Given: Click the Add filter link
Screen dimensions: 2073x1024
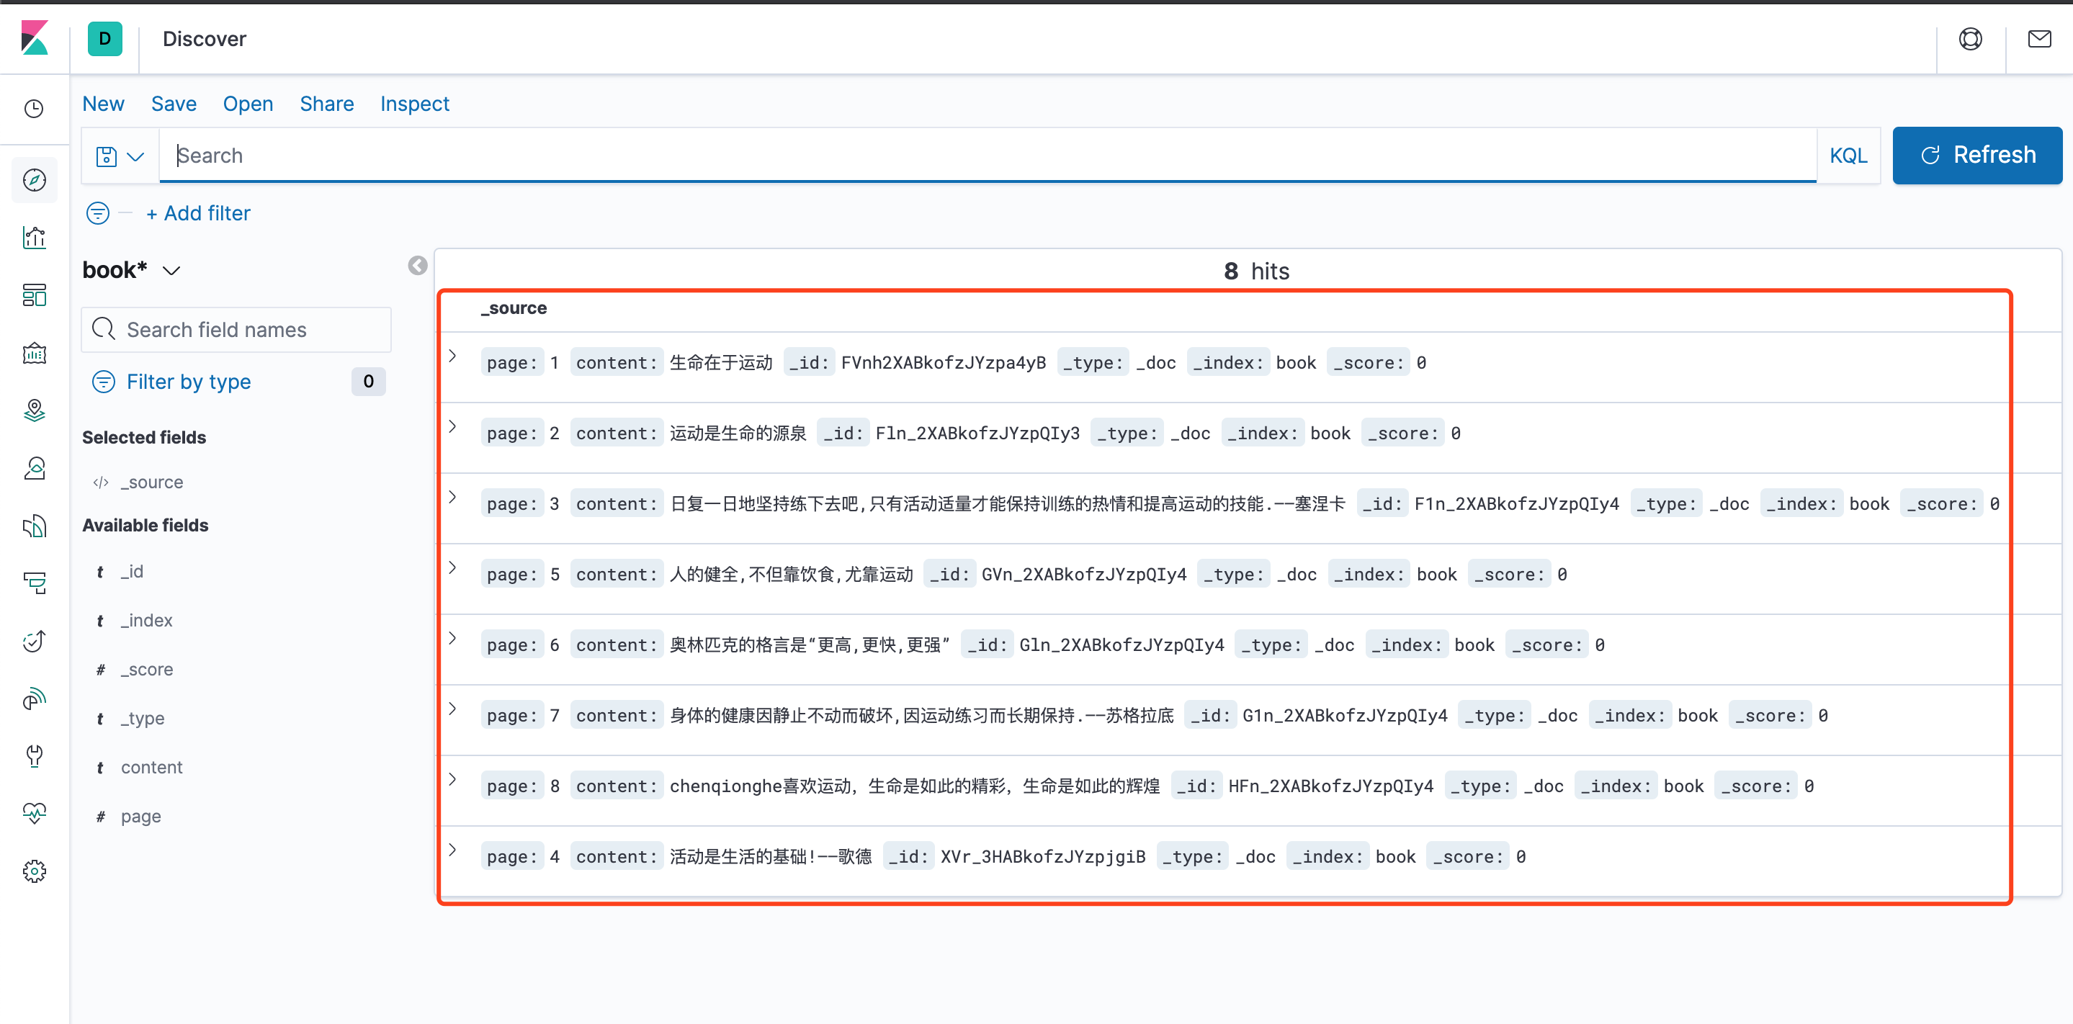Looking at the screenshot, I should pos(198,213).
